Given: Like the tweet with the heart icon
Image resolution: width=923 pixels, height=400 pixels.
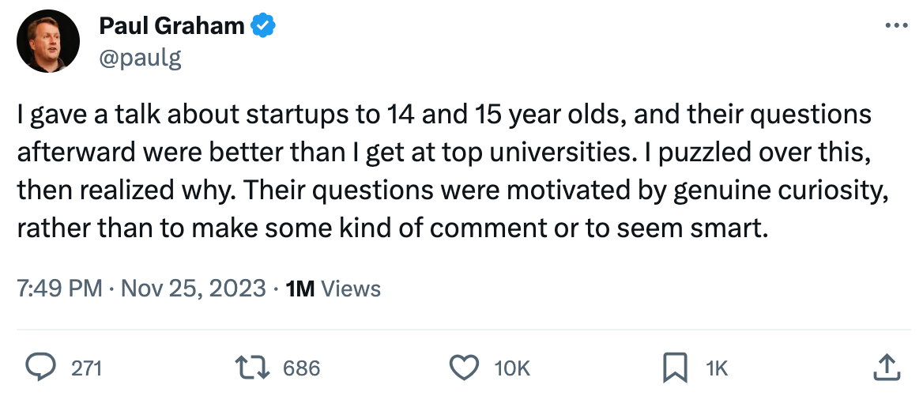Looking at the screenshot, I should point(464,368).
